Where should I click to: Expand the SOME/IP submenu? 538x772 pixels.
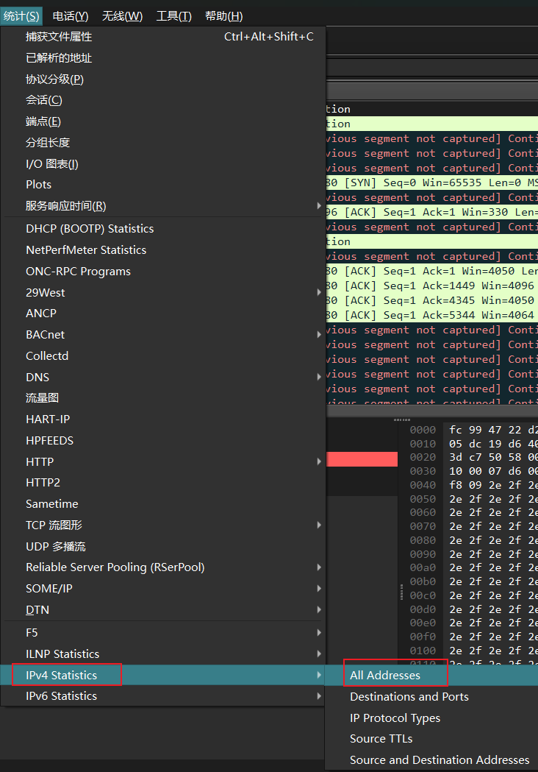(x=162, y=588)
